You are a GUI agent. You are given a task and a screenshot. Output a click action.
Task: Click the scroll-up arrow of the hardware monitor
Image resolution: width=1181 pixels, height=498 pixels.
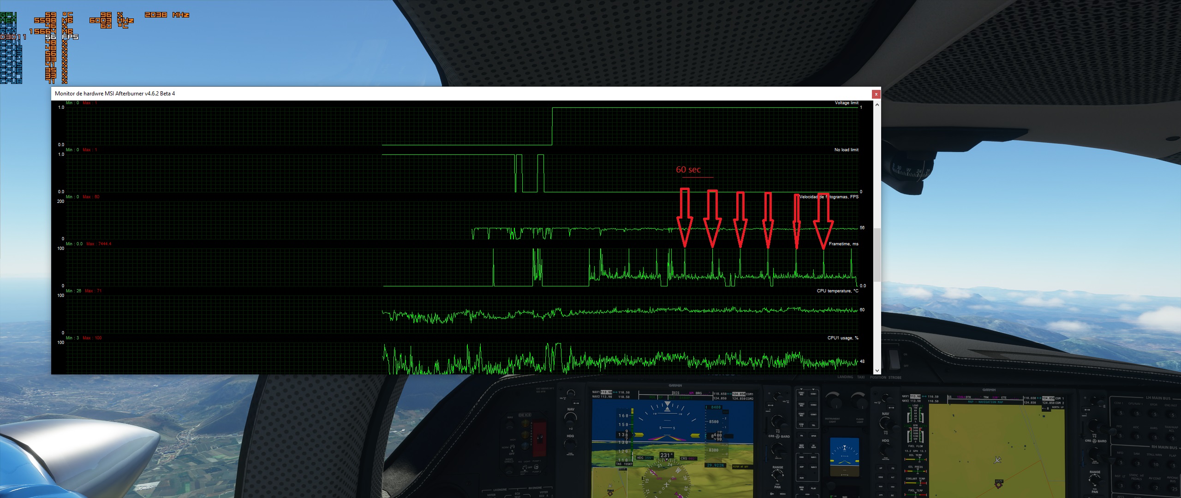click(877, 105)
